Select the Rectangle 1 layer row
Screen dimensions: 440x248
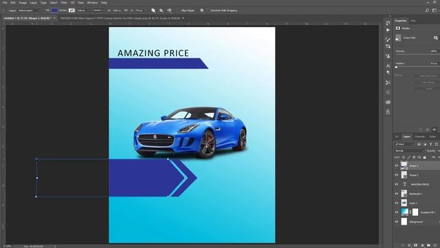[417, 194]
